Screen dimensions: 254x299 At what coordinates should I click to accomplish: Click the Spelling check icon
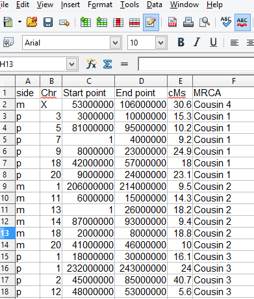click(x=226, y=22)
